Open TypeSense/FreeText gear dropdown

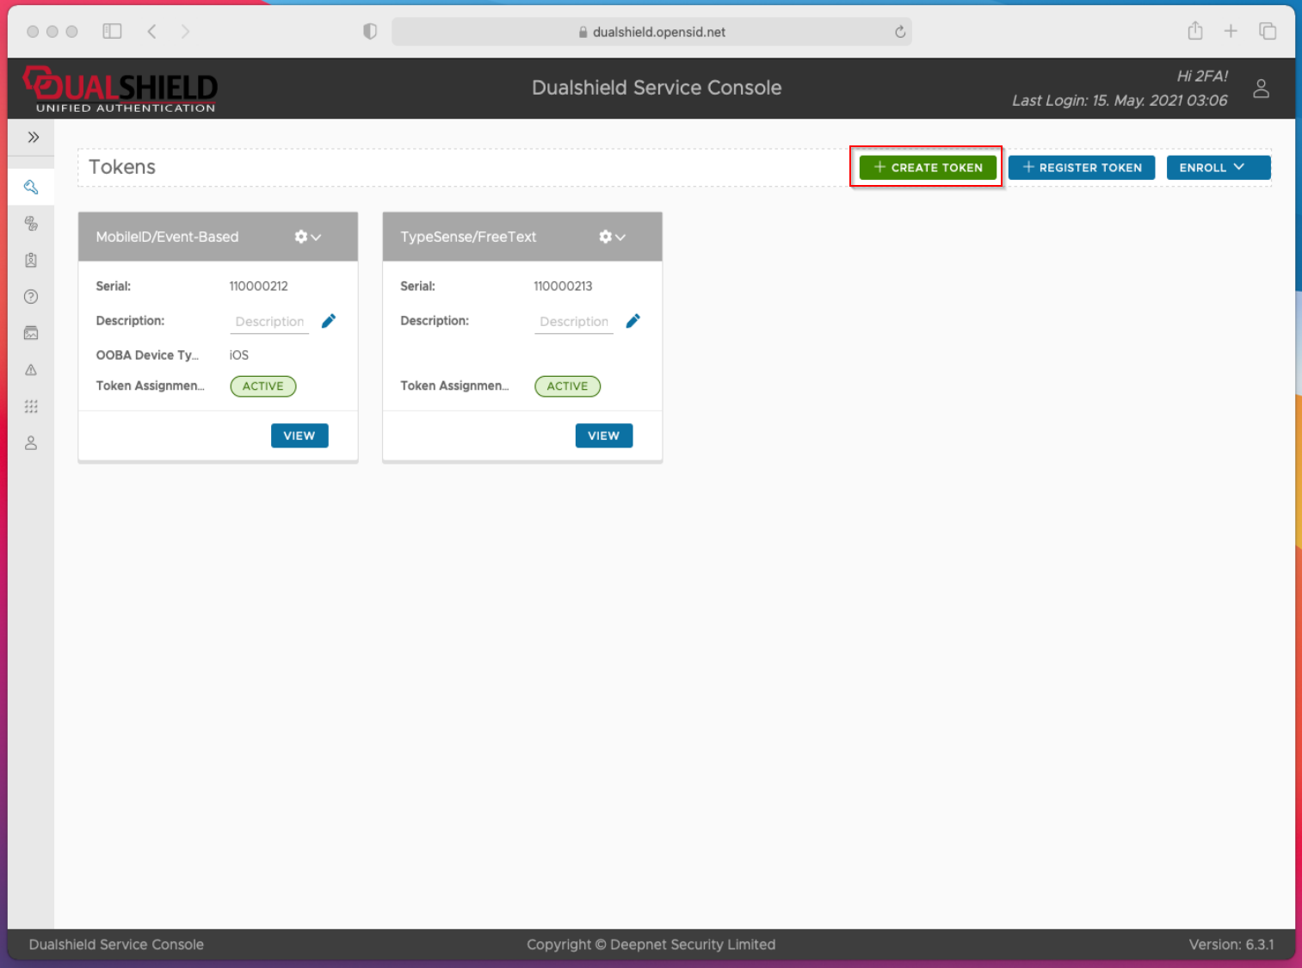tap(612, 237)
